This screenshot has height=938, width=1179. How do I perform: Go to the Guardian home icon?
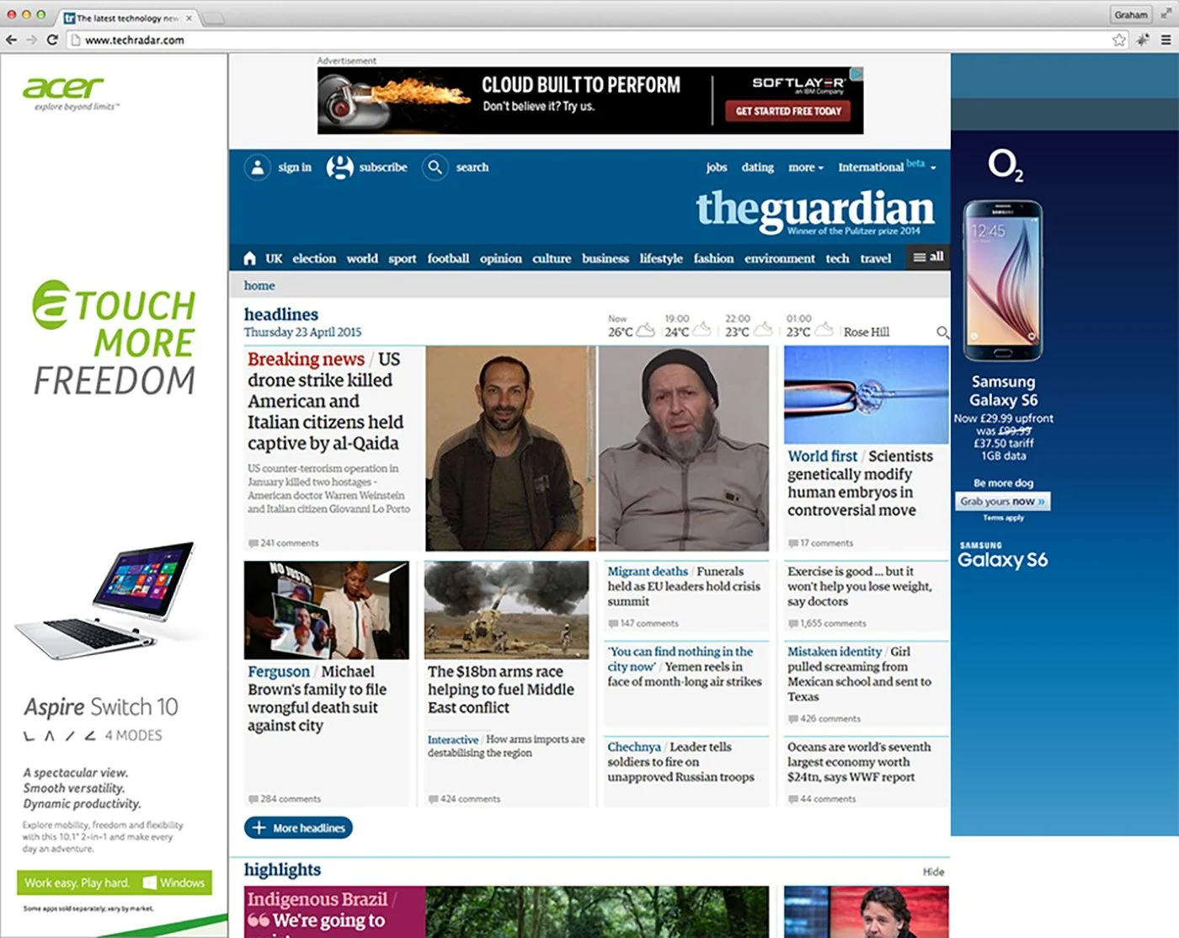249,258
